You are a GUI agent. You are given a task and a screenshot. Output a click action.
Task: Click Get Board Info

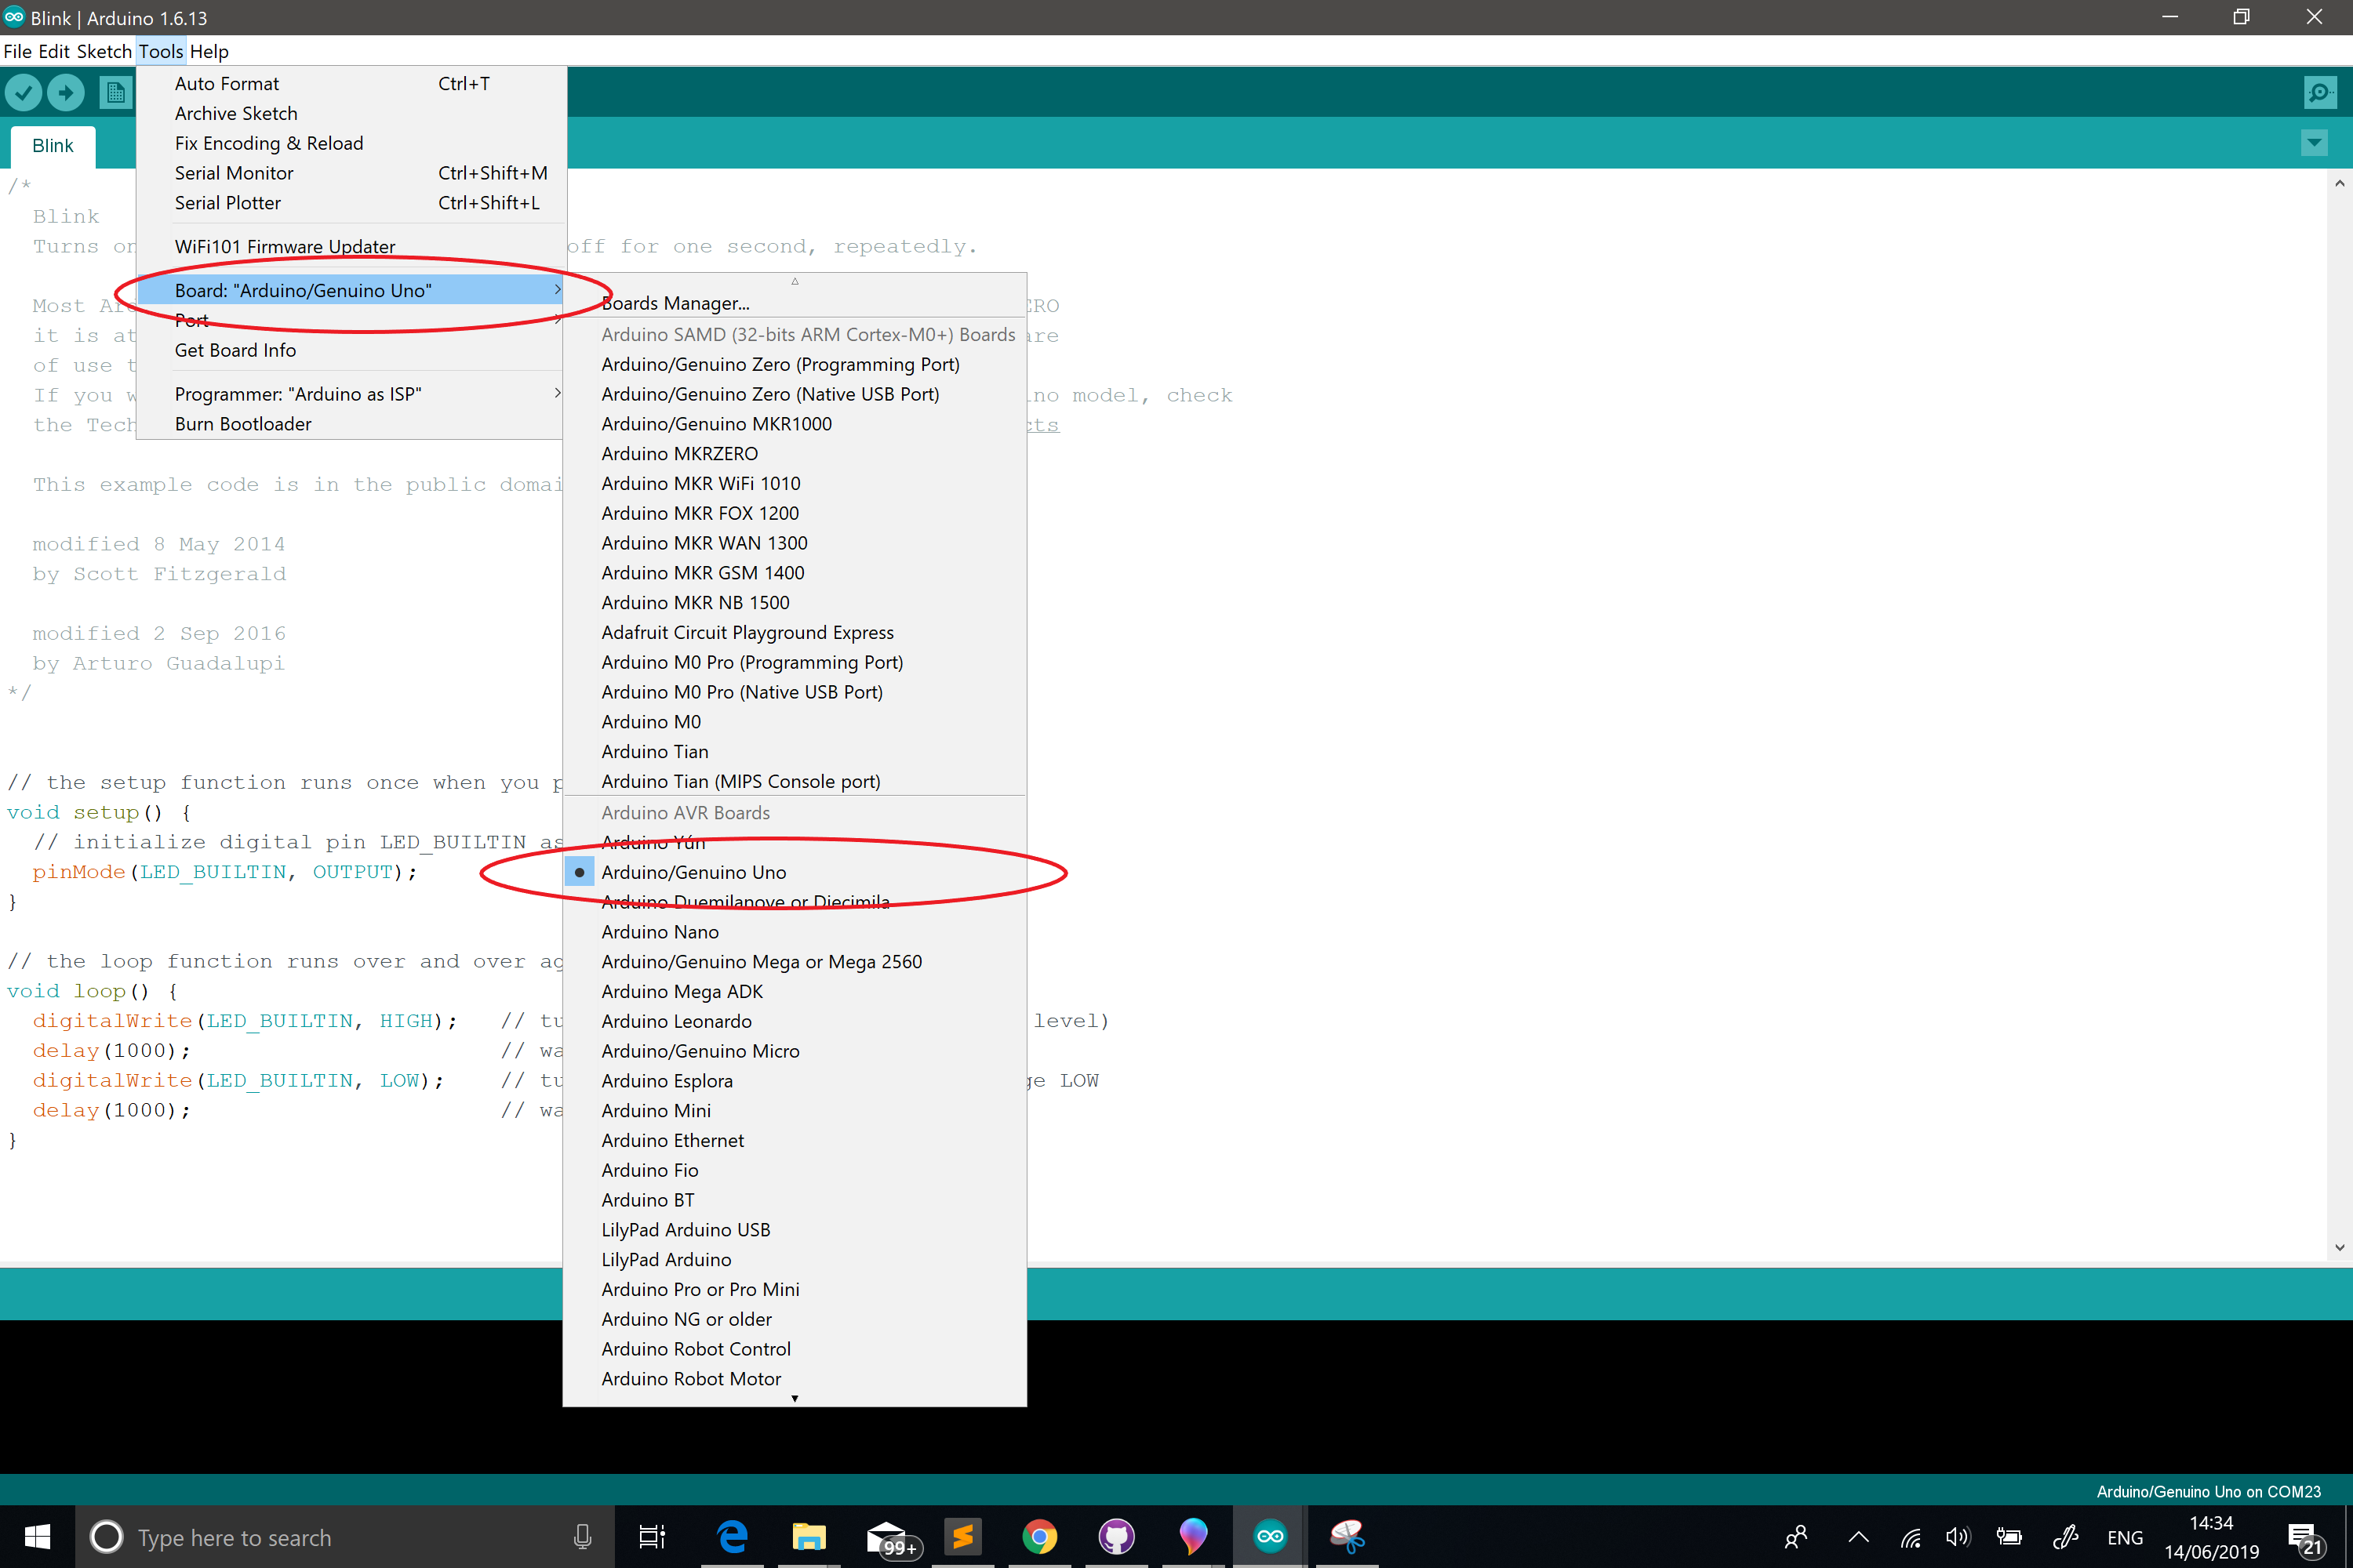pyautogui.click(x=235, y=350)
